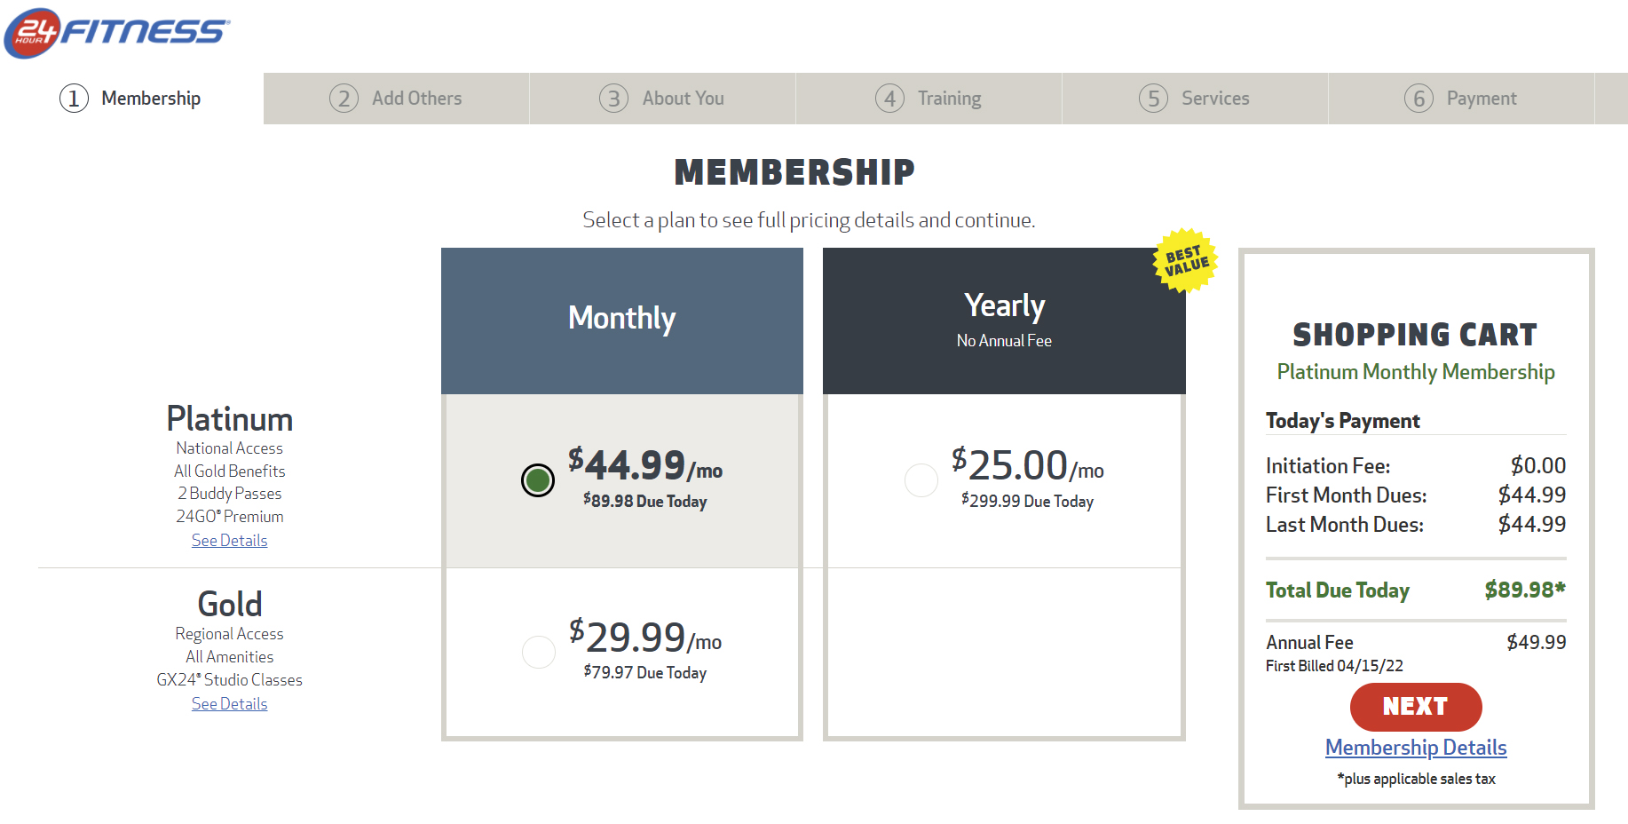Viewport: 1628px width, 824px height.
Task: Click the step 2 circle icon
Action: click(344, 99)
